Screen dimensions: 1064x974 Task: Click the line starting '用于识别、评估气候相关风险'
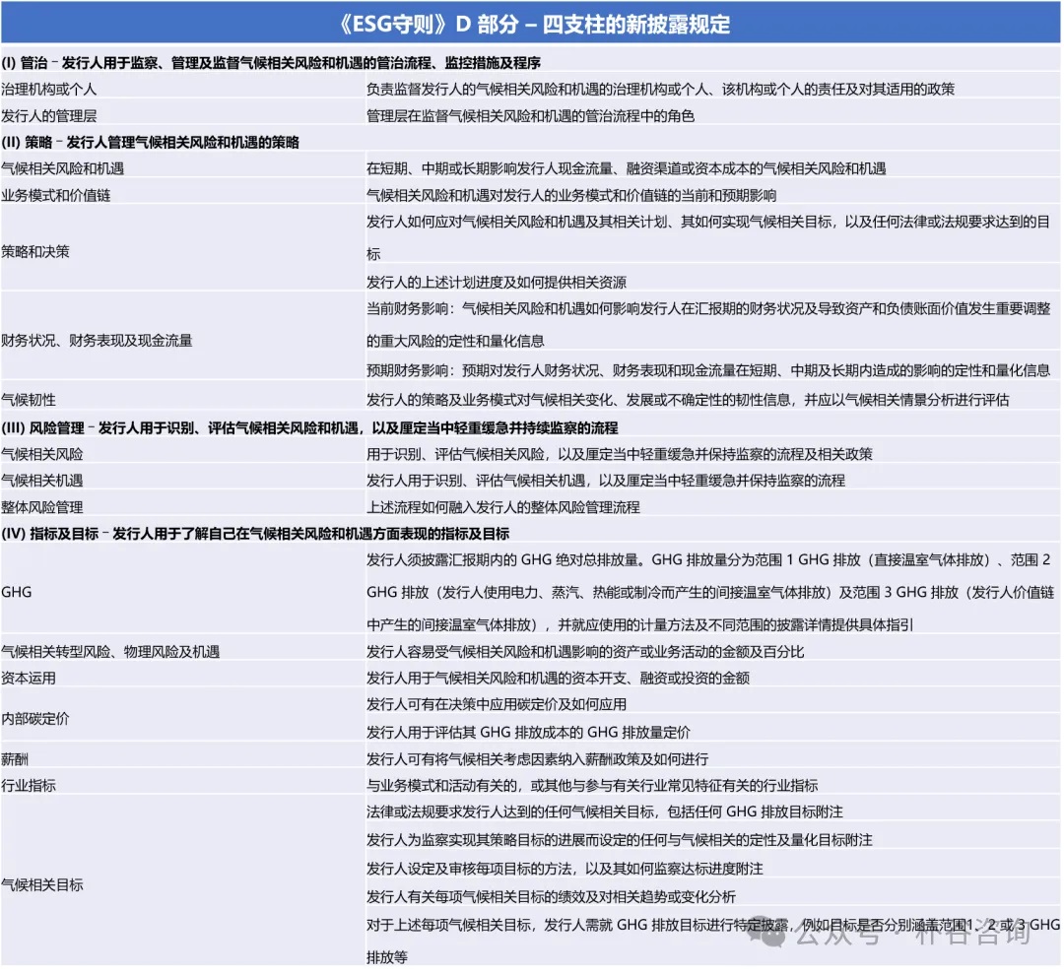pyautogui.click(x=620, y=454)
